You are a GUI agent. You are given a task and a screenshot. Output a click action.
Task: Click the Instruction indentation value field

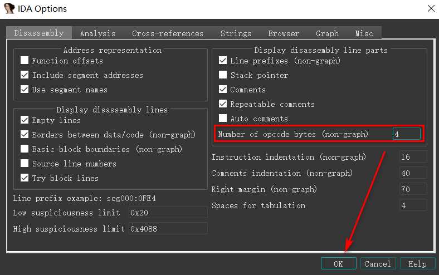click(413, 157)
